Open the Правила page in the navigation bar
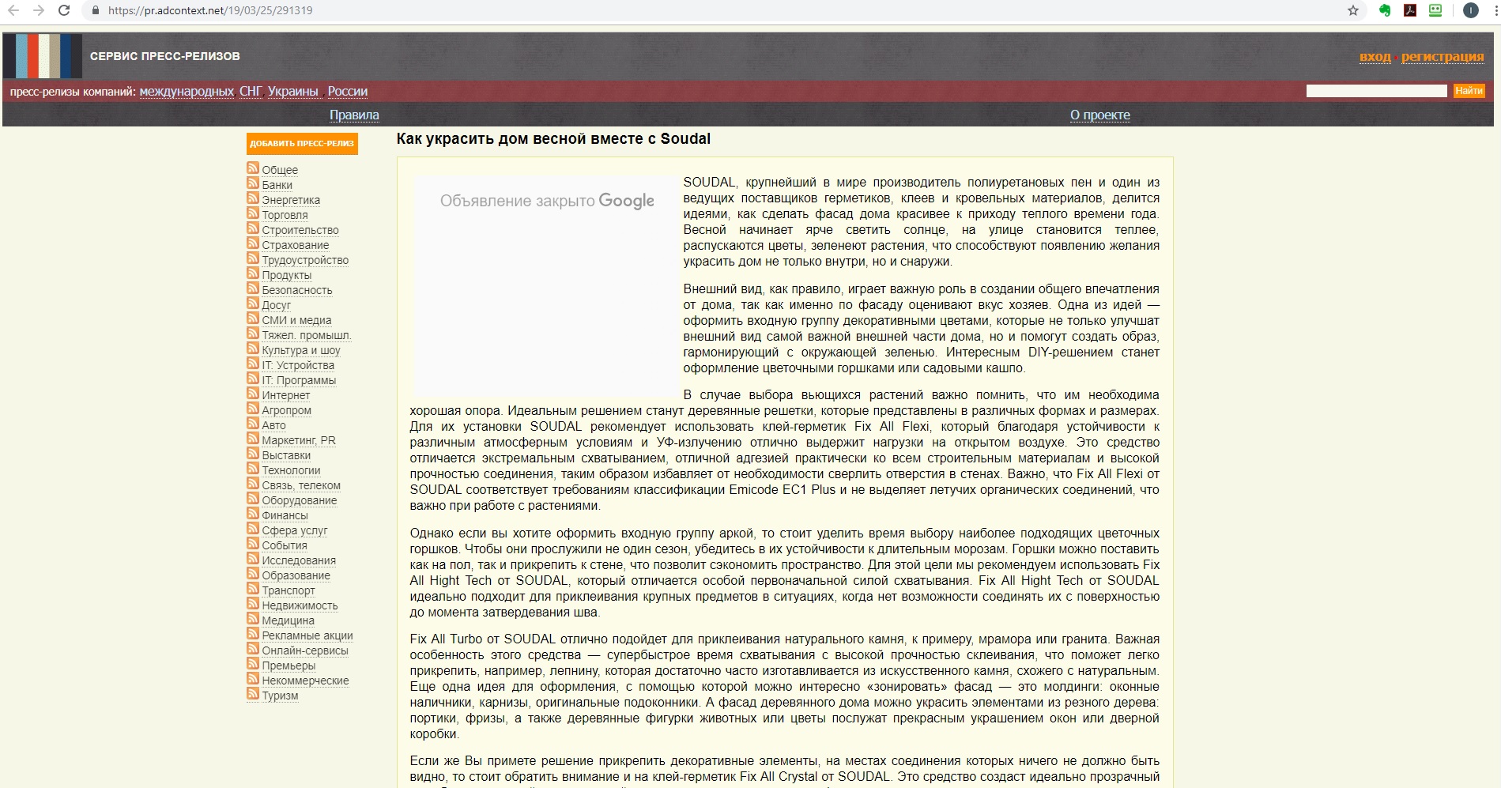 (354, 115)
